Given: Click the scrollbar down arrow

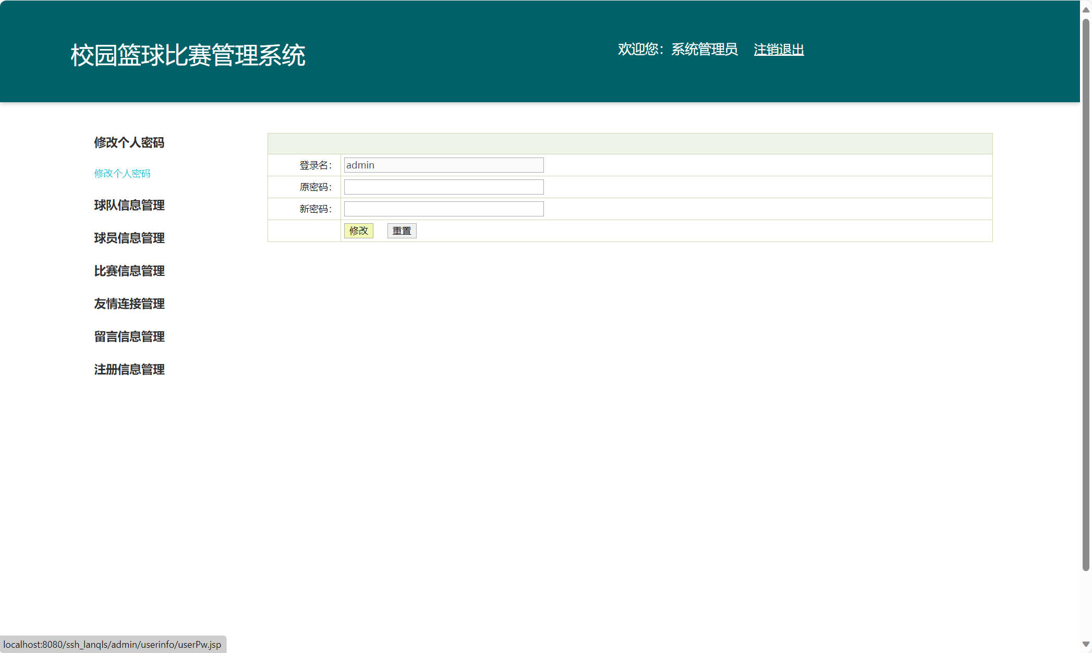Looking at the screenshot, I should (x=1085, y=645).
